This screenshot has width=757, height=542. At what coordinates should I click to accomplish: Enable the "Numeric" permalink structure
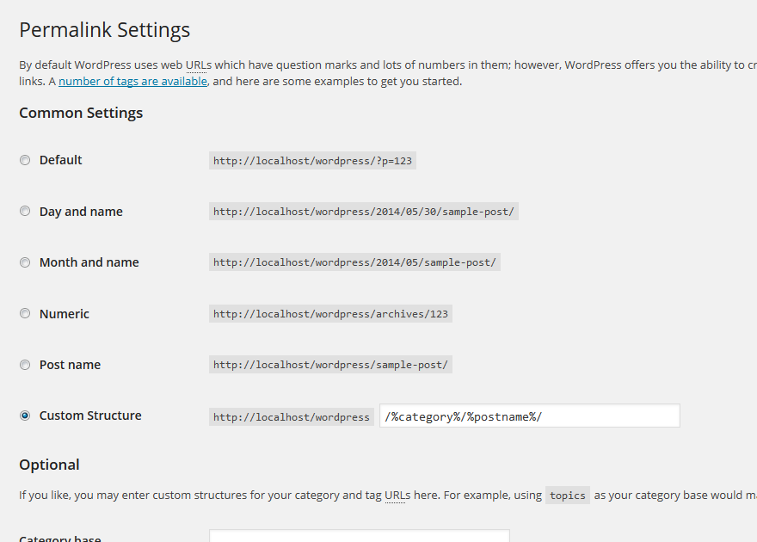click(25, 312)
